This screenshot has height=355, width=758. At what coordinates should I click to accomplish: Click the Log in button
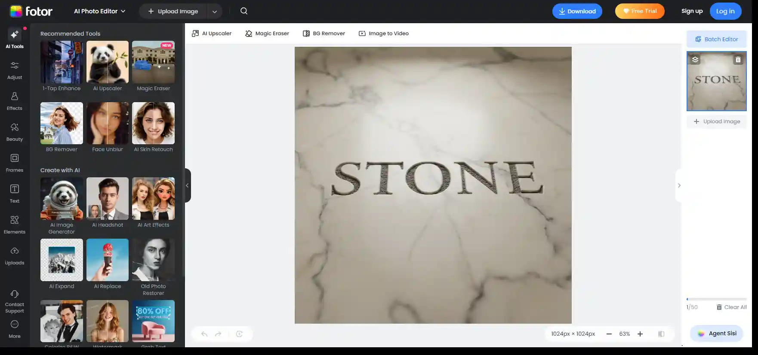(x=725, y=11)
